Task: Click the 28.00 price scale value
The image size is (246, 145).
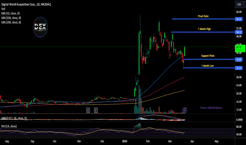Action: tap(239, 77)
